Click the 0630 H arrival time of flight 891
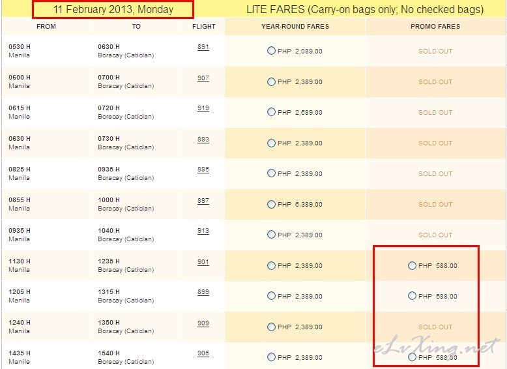The image size is (507, 369). (109, 46)
